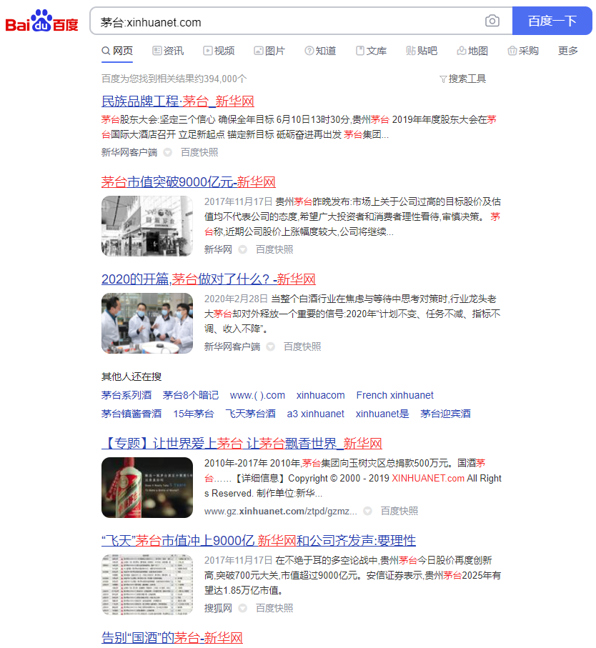Expand arrow beside 新华网 source of 市值突破 result
596x648 pixels.
tap(242, 249)
